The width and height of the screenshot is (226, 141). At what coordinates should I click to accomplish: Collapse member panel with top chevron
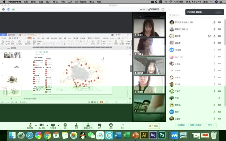[169, 9]
